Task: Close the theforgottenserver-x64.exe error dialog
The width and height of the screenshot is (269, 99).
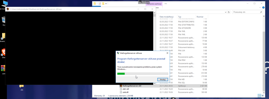Action: click(x=167, y=53)
